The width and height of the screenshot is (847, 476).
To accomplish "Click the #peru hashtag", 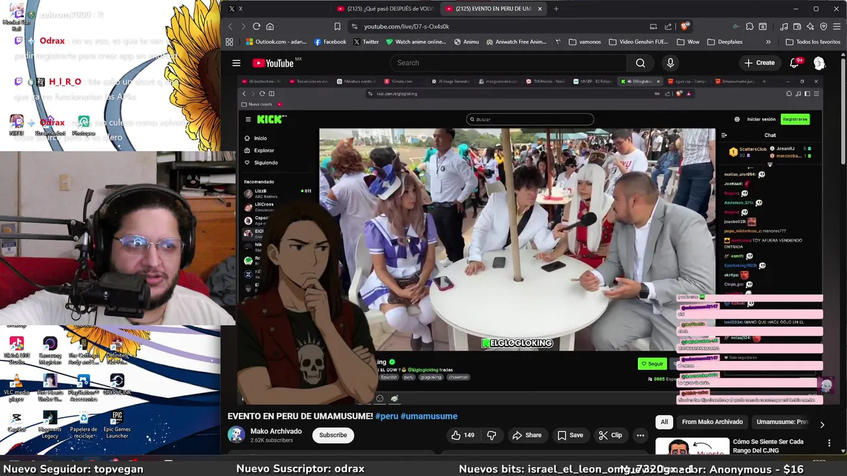I will [387, 416].
